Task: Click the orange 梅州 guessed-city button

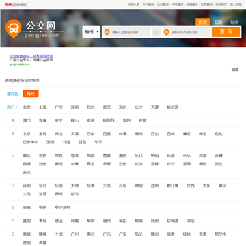Action: point(31,94)
